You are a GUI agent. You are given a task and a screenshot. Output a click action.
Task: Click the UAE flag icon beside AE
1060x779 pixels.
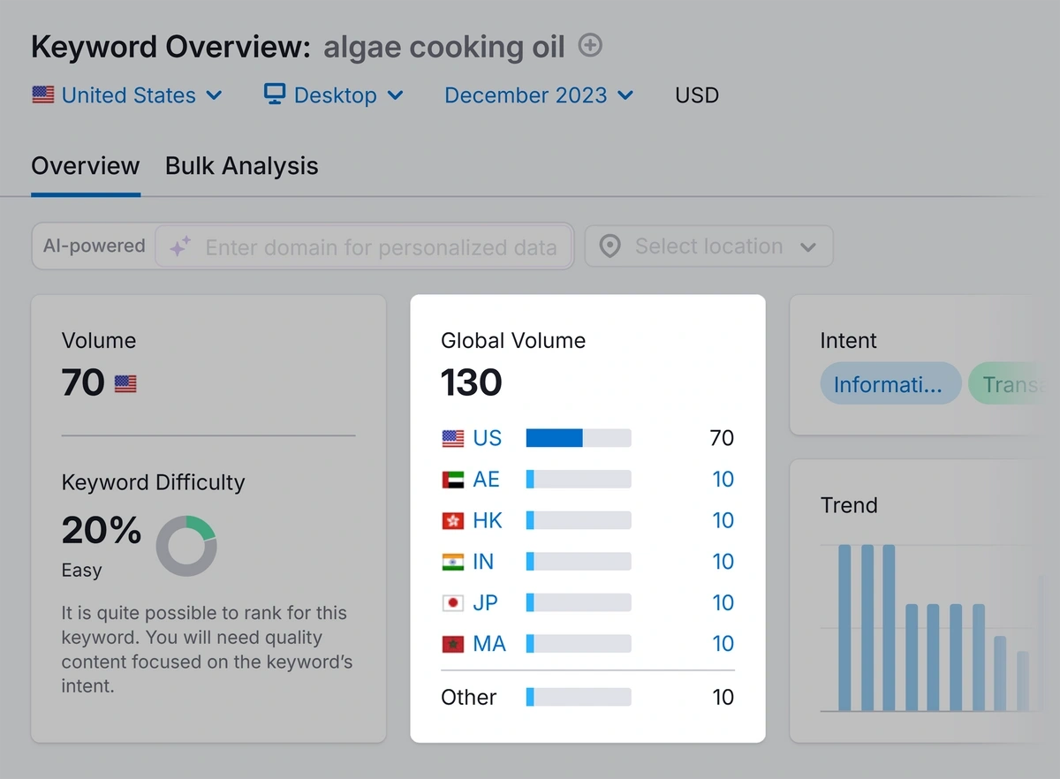pos(453,480)
